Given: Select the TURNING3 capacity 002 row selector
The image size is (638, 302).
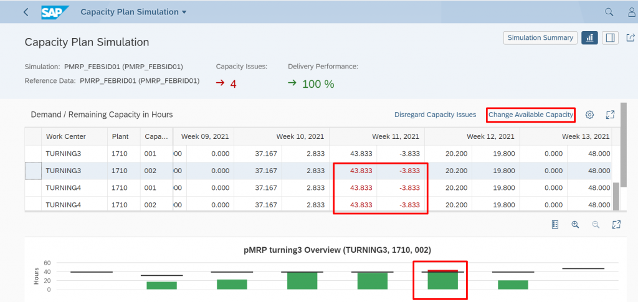Looking at the screenshot, I should pos(34,171).
